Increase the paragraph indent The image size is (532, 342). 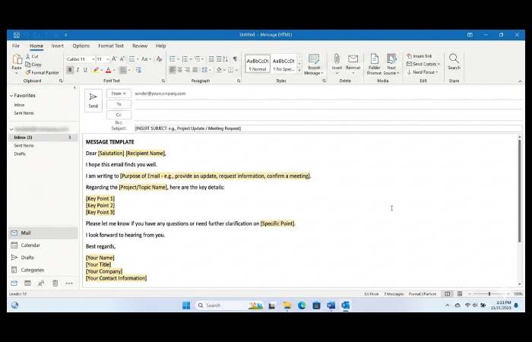pyautogui.click(x=219, y=59)
